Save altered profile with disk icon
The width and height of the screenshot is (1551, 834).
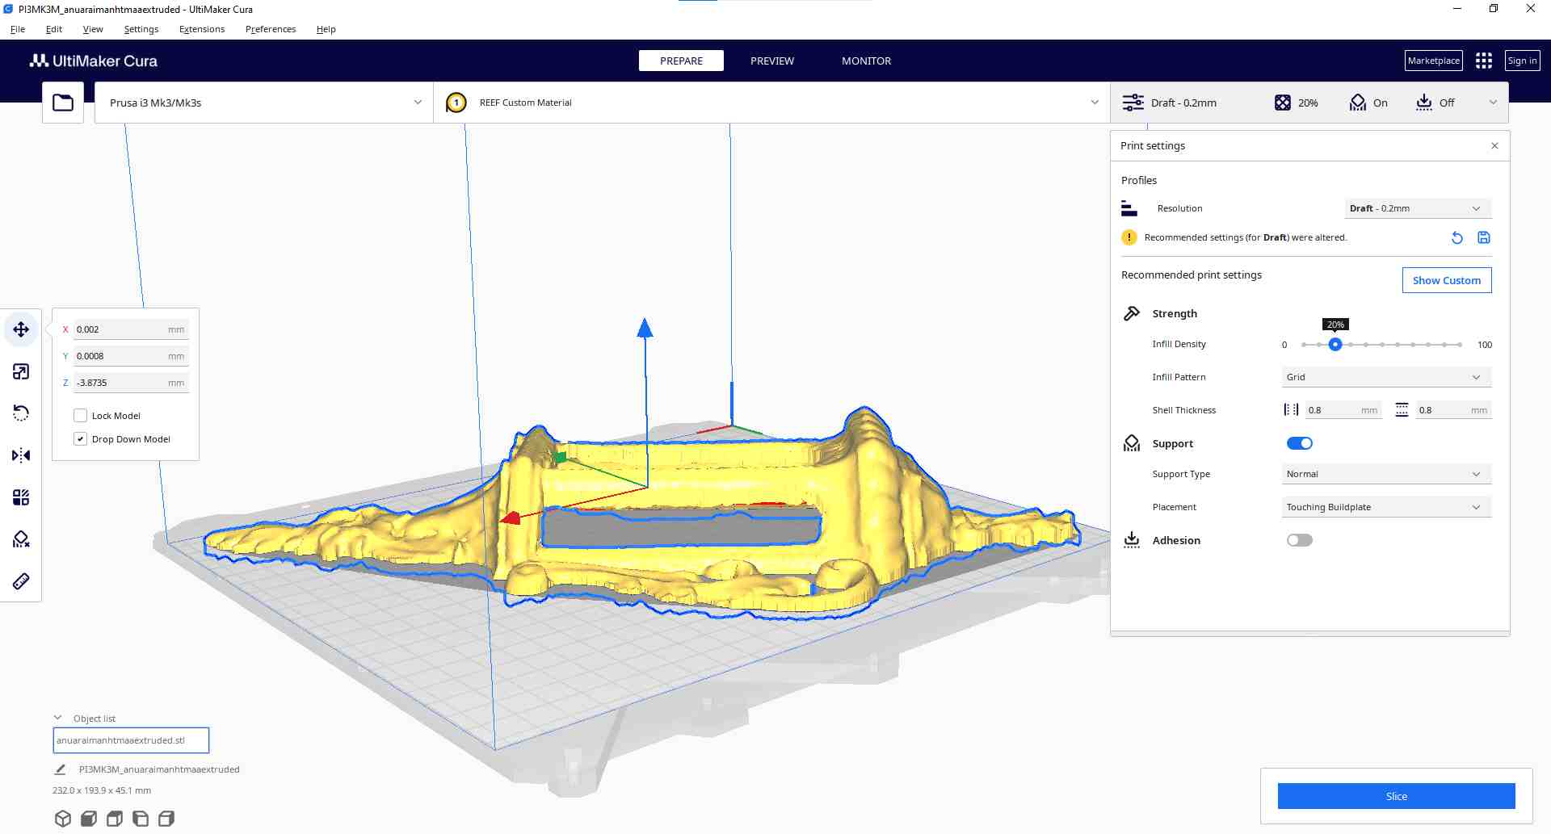pyautogui.click(x=1484, y=237)
